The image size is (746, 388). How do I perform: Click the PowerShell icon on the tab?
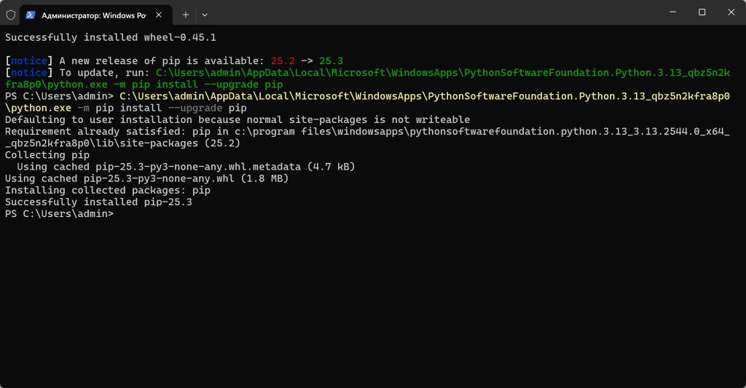tap(31, 14)
